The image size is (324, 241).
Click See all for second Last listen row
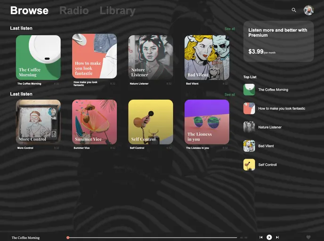[230, 95]
